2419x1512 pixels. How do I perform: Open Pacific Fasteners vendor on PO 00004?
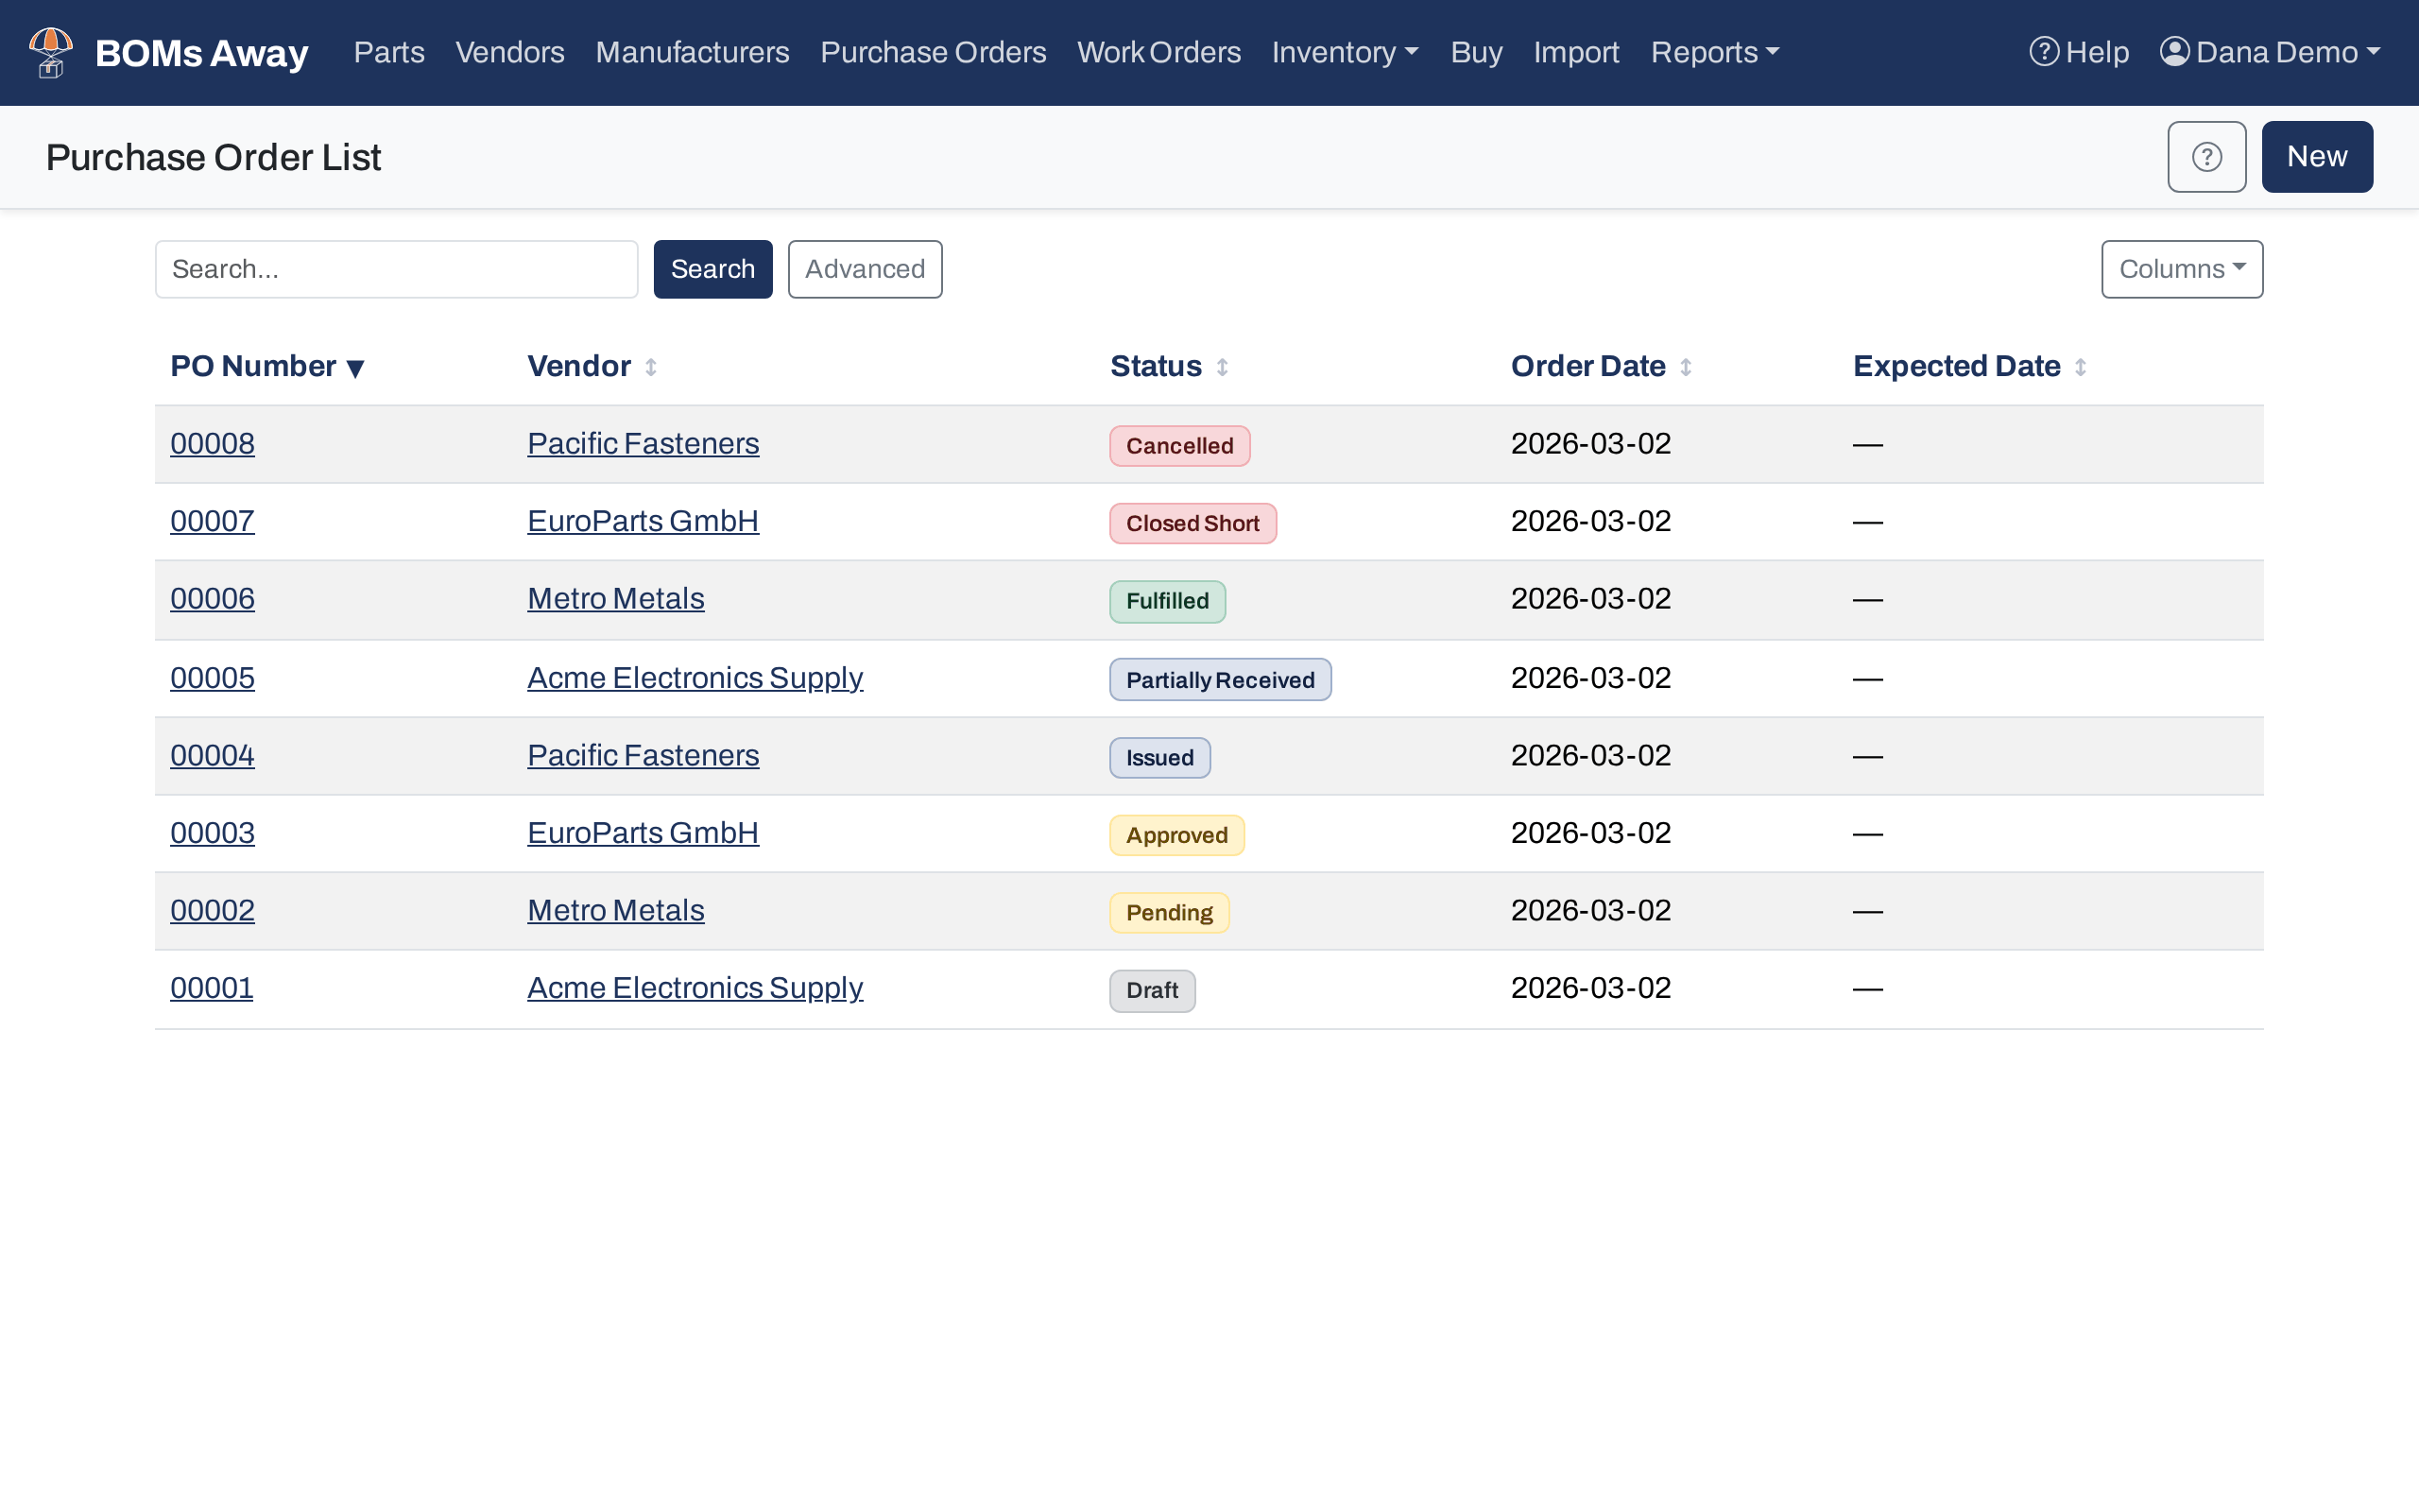coord(643,756)
